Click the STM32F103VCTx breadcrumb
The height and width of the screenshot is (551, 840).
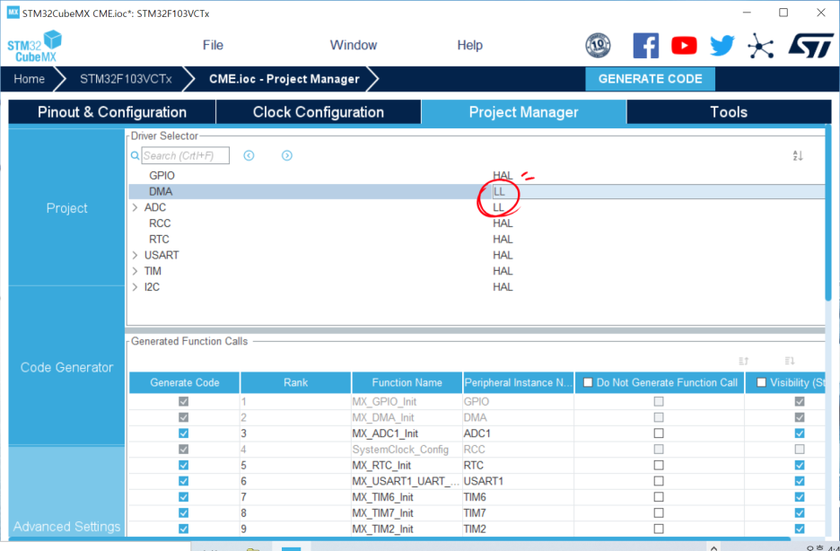click(126, 79)
